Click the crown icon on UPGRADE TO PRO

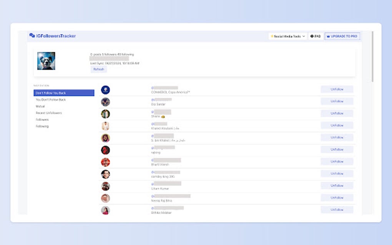click(329, 36)
